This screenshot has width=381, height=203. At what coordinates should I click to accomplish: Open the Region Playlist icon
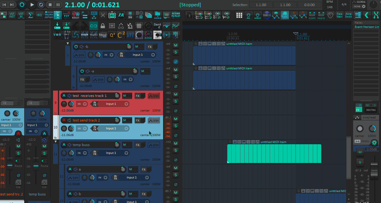175,15
